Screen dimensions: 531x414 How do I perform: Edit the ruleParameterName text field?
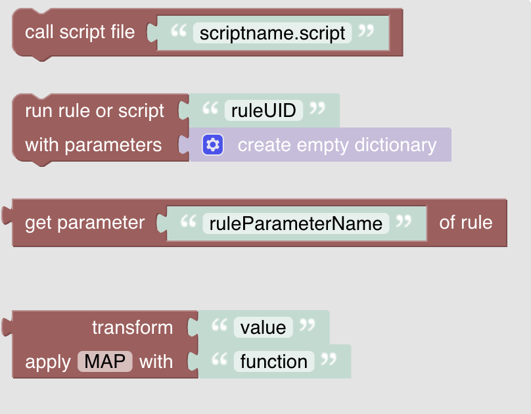(296, 223)
